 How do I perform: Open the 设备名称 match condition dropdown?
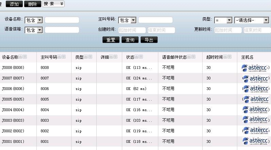pos(34,20)
